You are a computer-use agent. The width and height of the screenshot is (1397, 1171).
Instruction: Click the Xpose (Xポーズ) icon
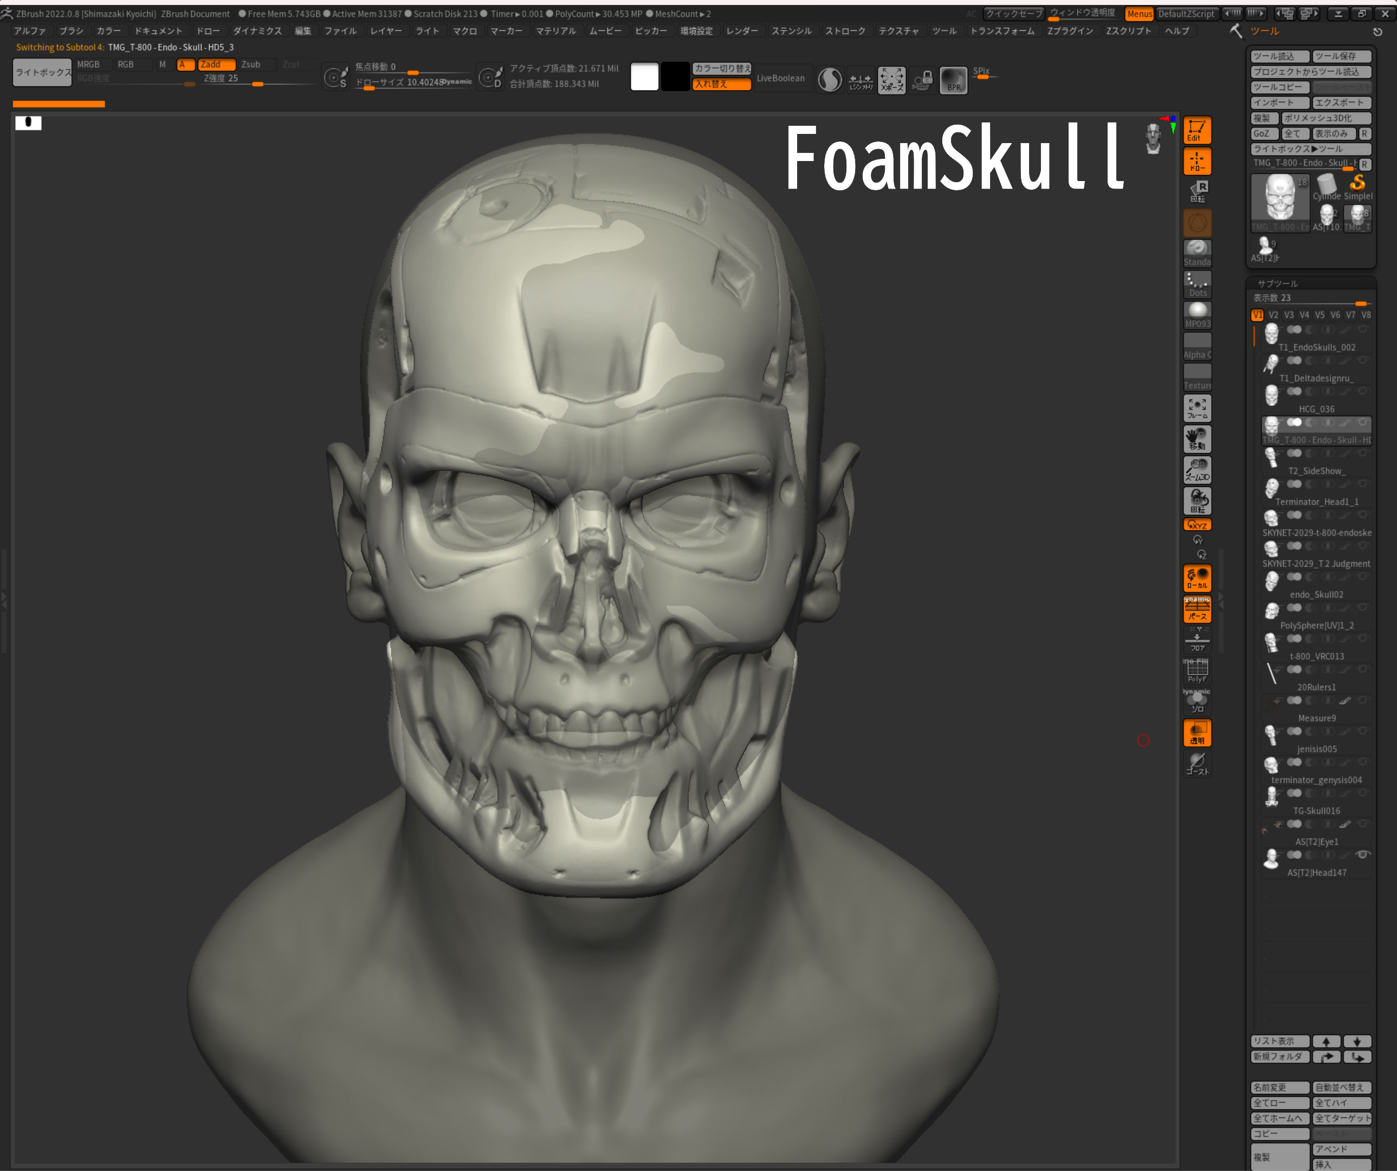tap(891, 80)
